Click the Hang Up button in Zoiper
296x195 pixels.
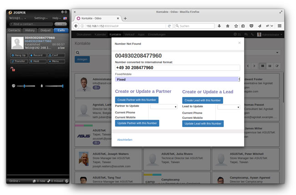19,55
